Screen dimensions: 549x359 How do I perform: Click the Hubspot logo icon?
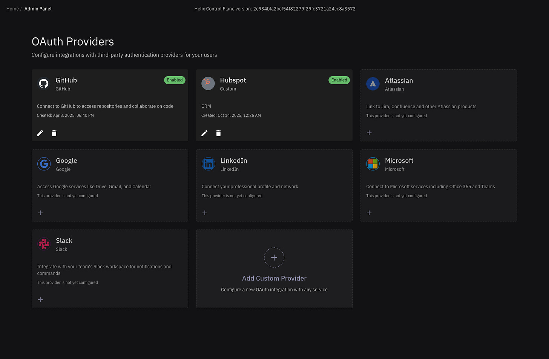pyautogui.click(x=208, y=83)
